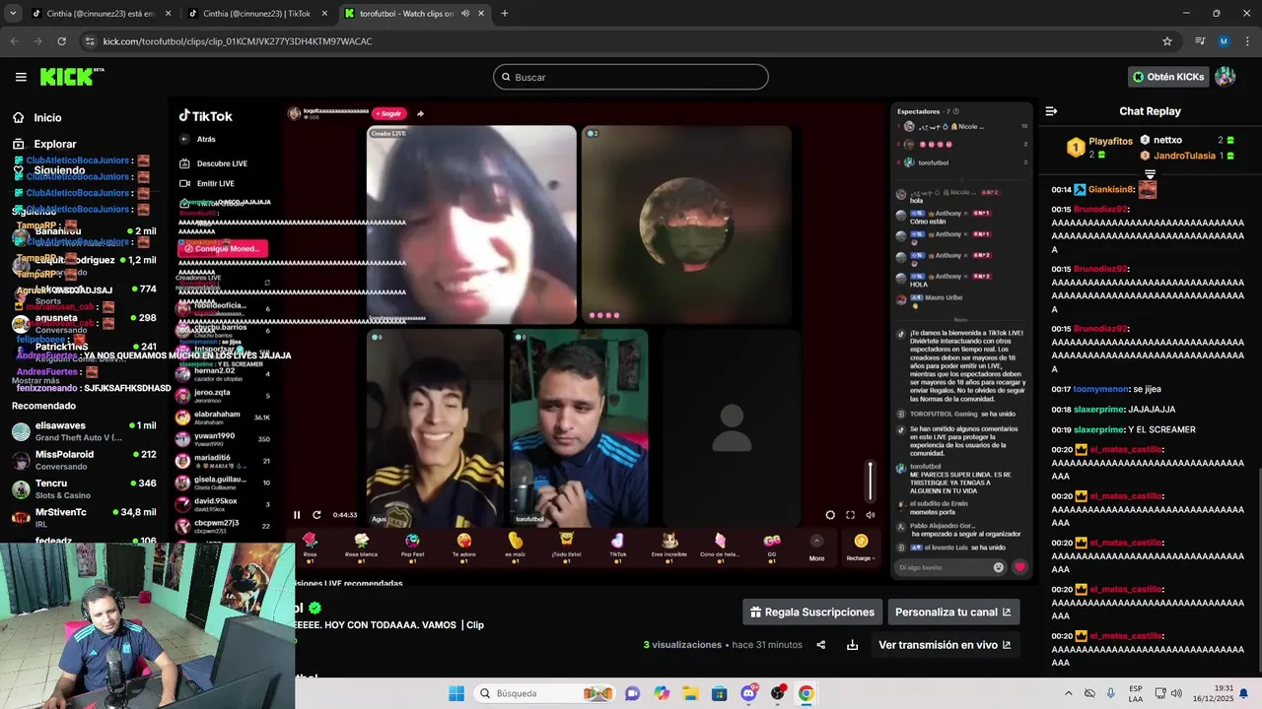The width and height of the screenshot is (1262, 709).
Task: Open the Kick profile avatar menu
Action: point(1226,77)
